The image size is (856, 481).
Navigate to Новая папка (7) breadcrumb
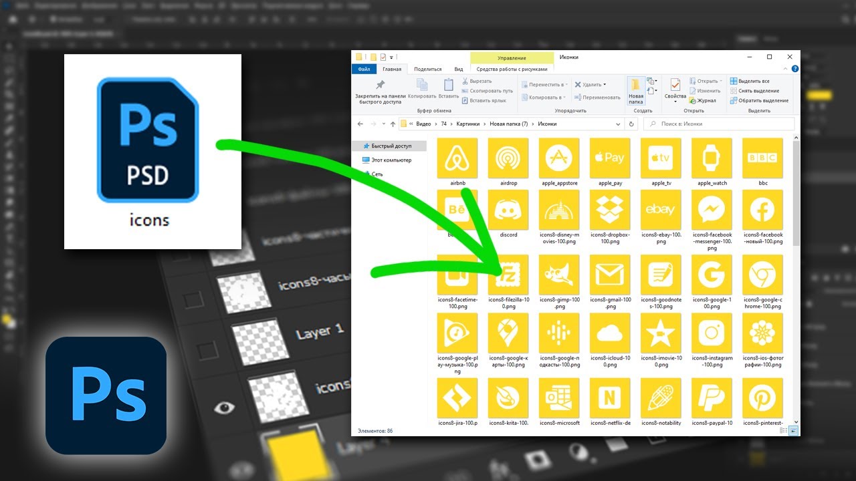tap(509, 124)
